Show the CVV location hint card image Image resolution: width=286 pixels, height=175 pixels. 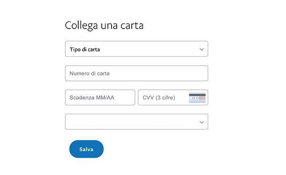[x=197, y=98]
